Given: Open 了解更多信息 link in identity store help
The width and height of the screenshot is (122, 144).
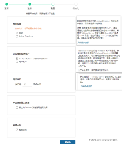Looking at the screenshot, I should click(83, 43).
